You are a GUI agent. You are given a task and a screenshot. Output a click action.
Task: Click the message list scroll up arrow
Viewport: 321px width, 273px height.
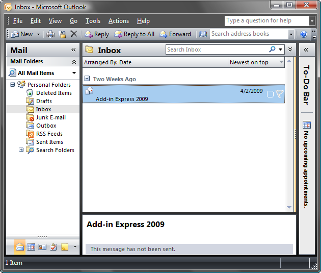[289, 61]
